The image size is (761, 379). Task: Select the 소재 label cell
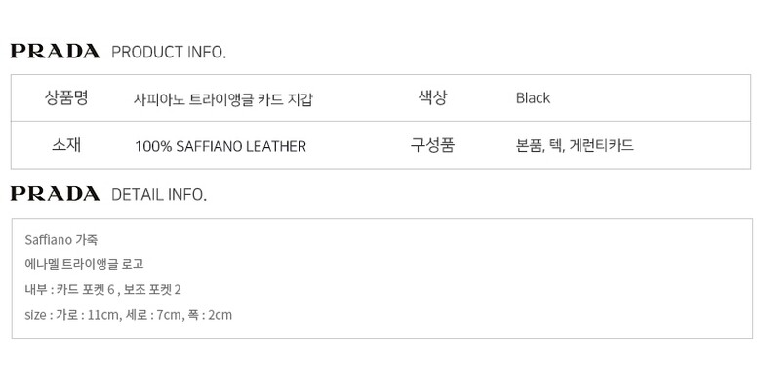tap(66, 145)
